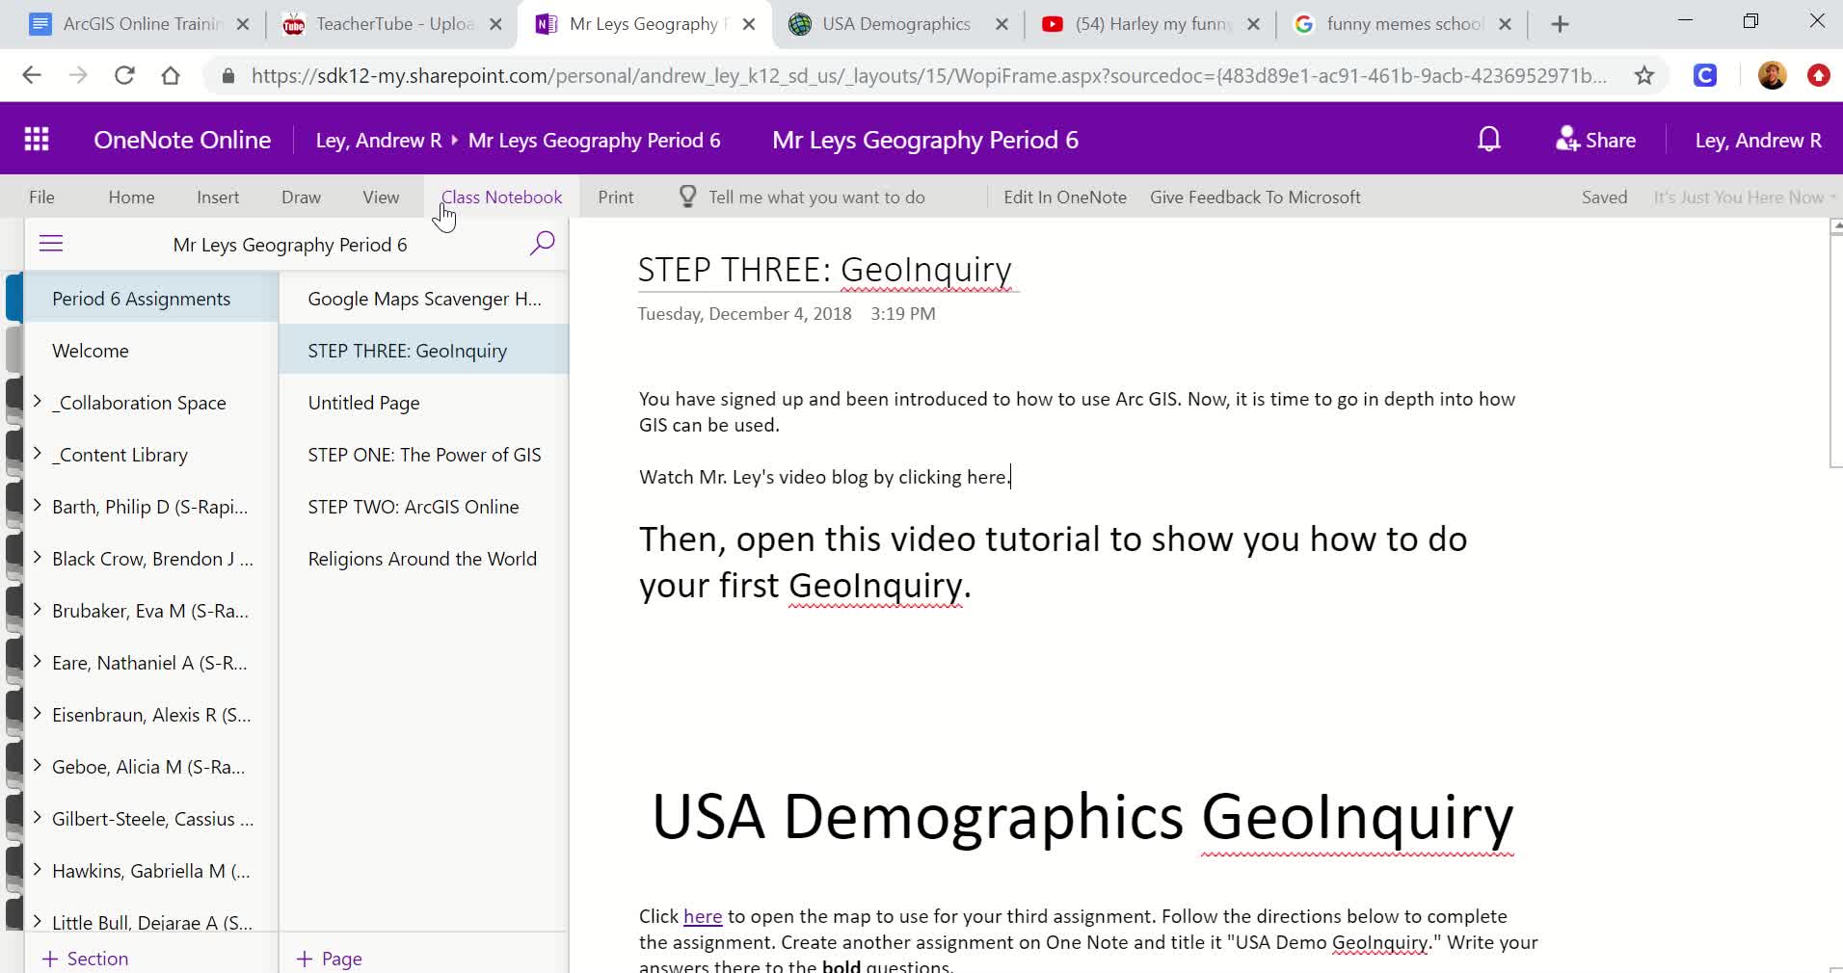1843x973 pixels.
Task: Open Religions Around the World page
Action: pos(424,559)
